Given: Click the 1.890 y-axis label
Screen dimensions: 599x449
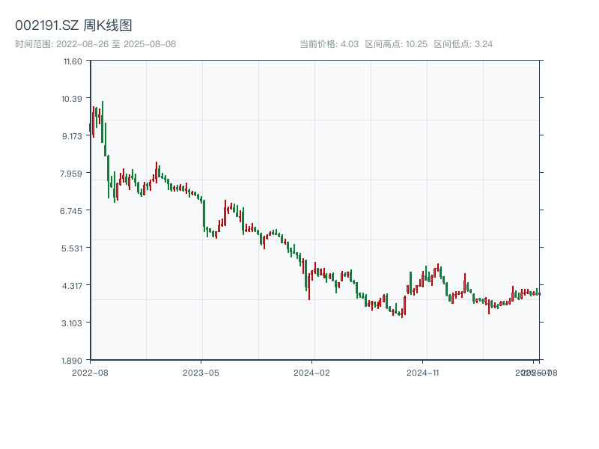Looking at the screenshot, I should coord(73,360).
